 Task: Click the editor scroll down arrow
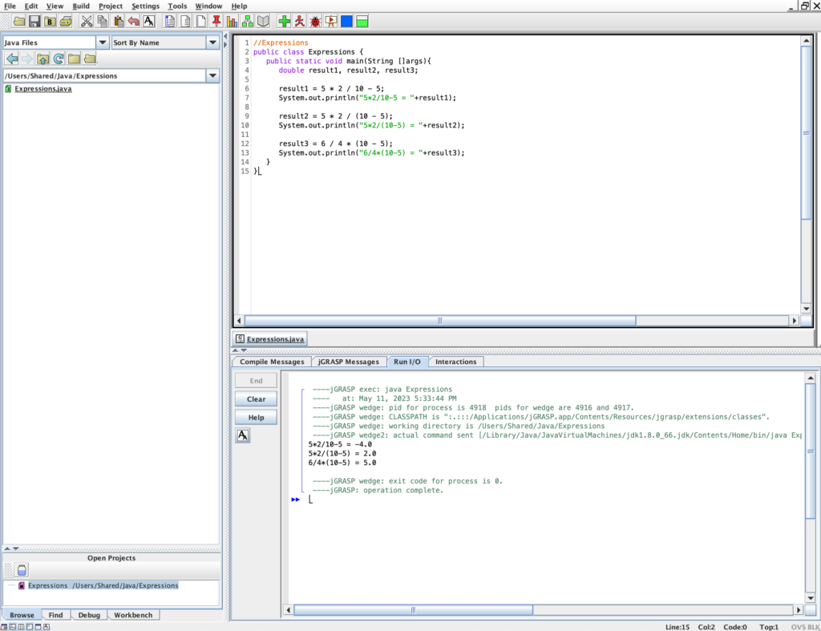click(806, 309)
